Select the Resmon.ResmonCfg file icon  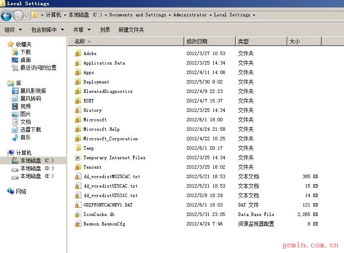click(x=78, y=224)
